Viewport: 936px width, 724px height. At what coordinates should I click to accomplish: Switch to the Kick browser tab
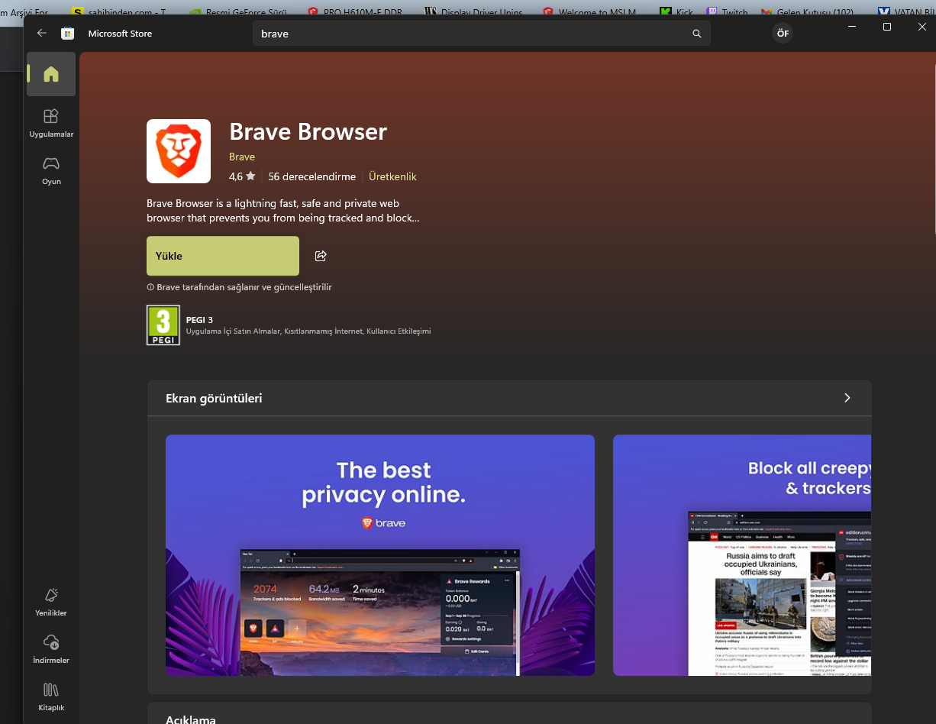tap(677, 12)
